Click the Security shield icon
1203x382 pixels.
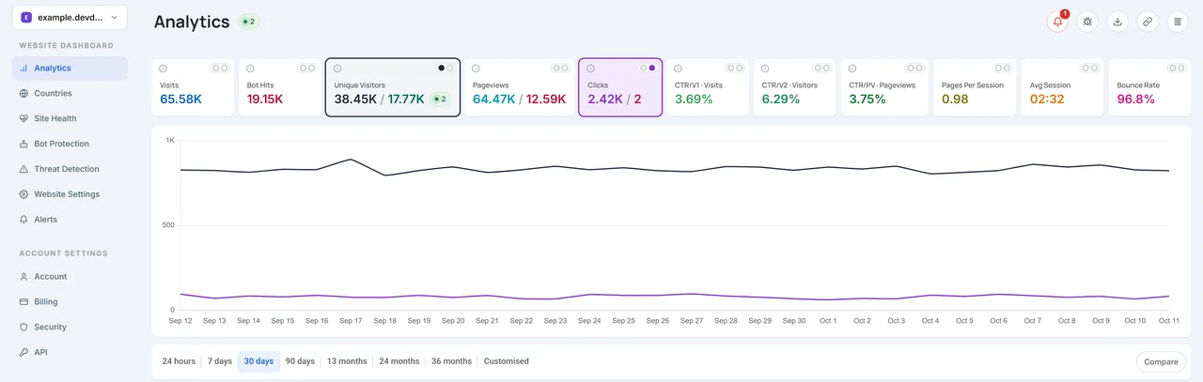pyautogui.click(x=24, y=328)
